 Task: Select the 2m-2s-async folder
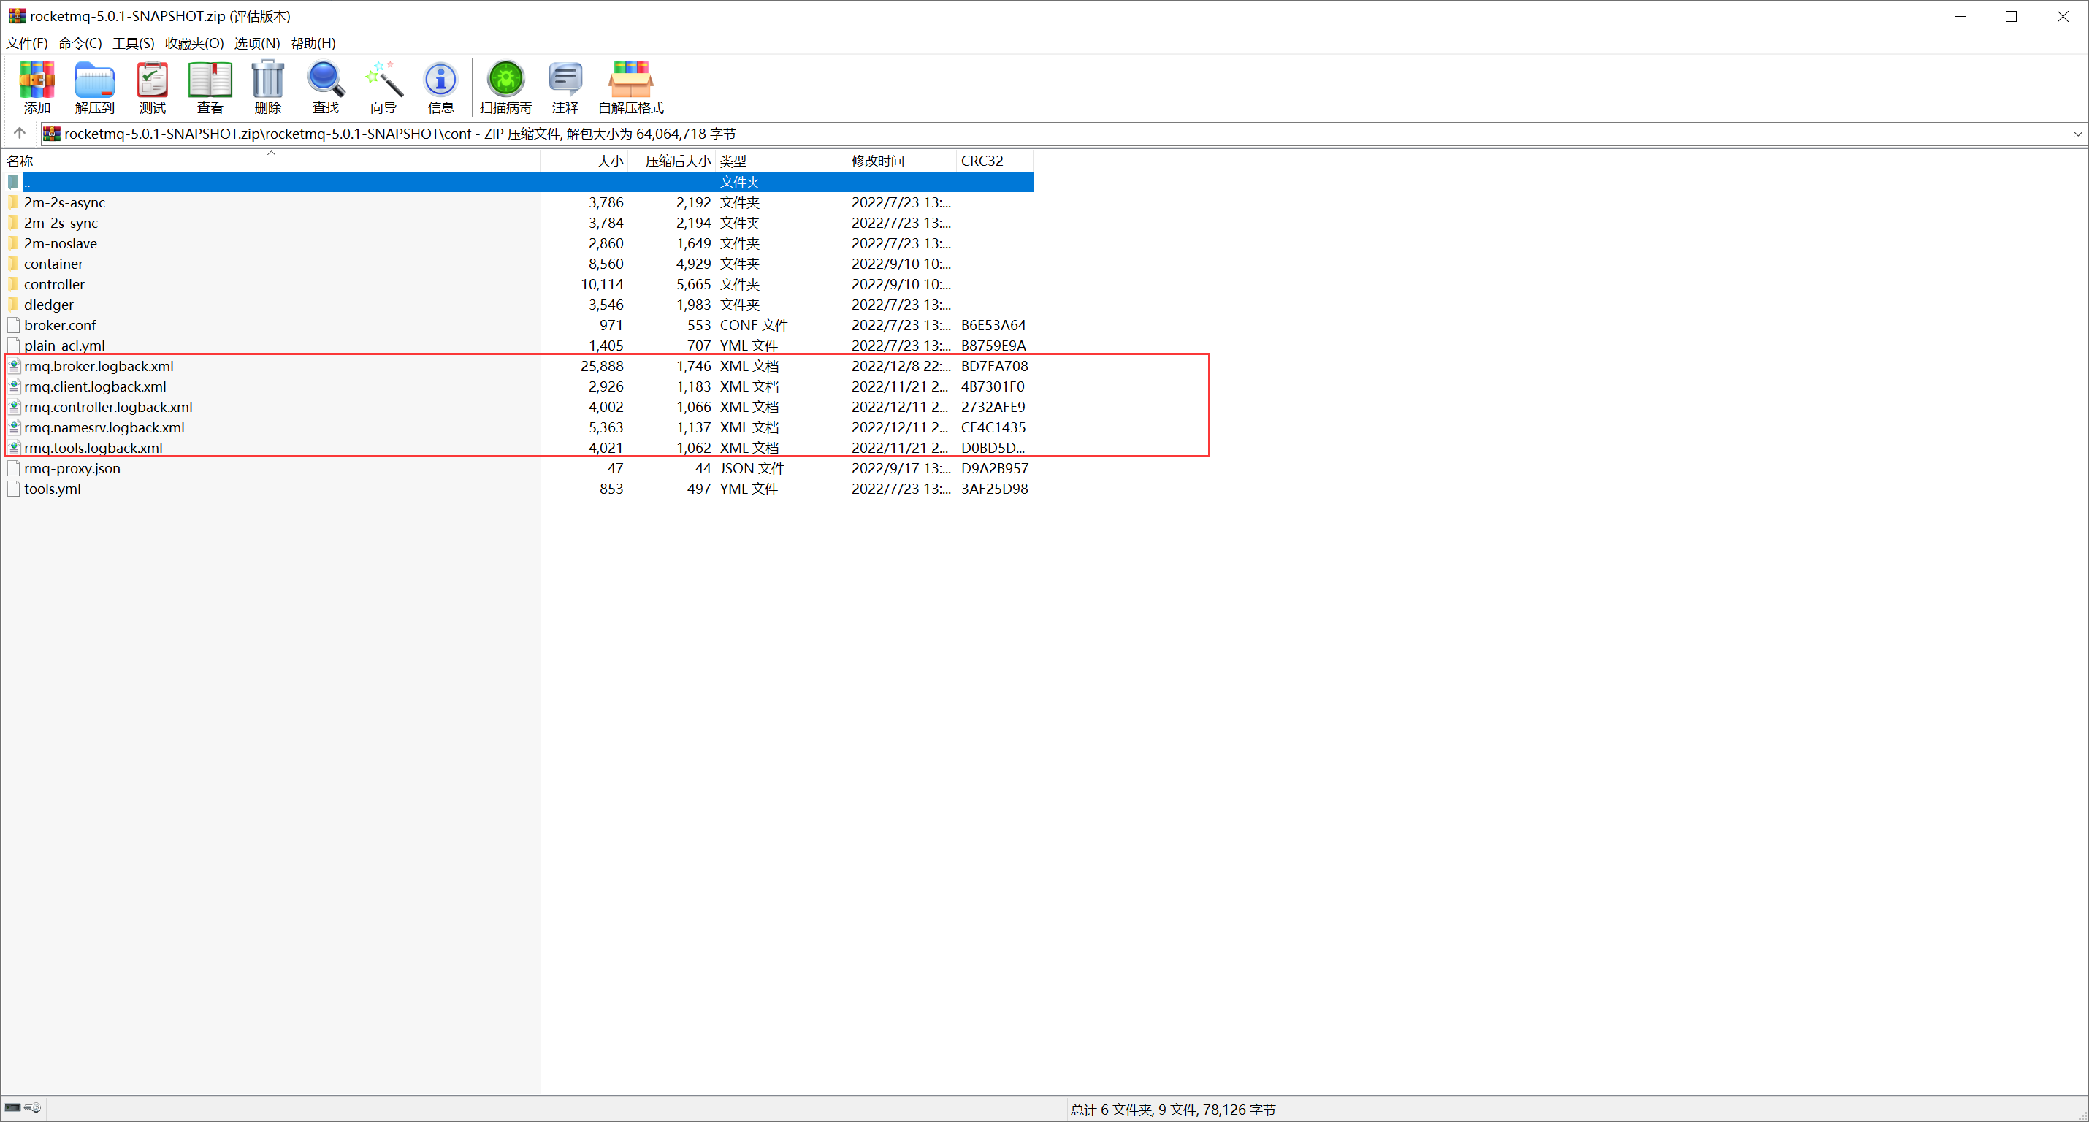coord(64,203)
